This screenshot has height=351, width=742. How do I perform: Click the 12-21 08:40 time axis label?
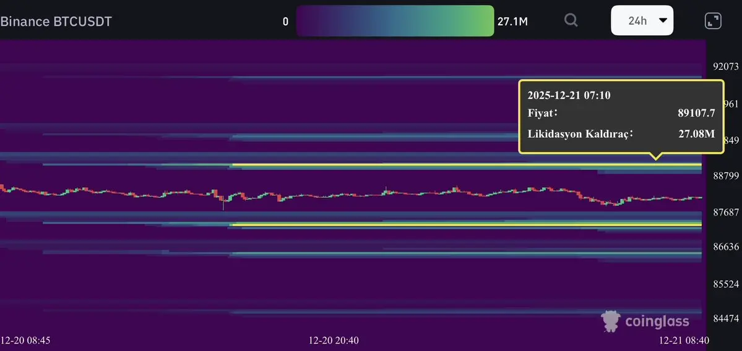[x=684, y=340]
